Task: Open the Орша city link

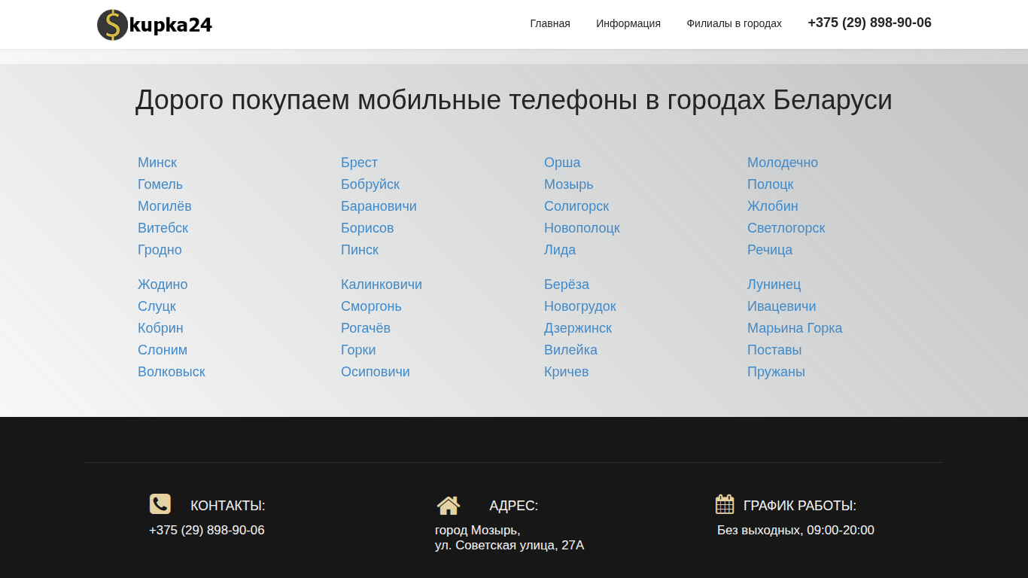Action: point(562,163)
